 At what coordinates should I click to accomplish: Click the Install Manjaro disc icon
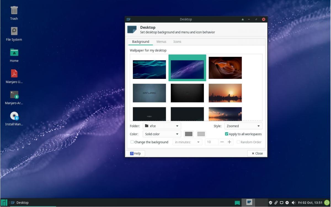click(x=14, y=116)
